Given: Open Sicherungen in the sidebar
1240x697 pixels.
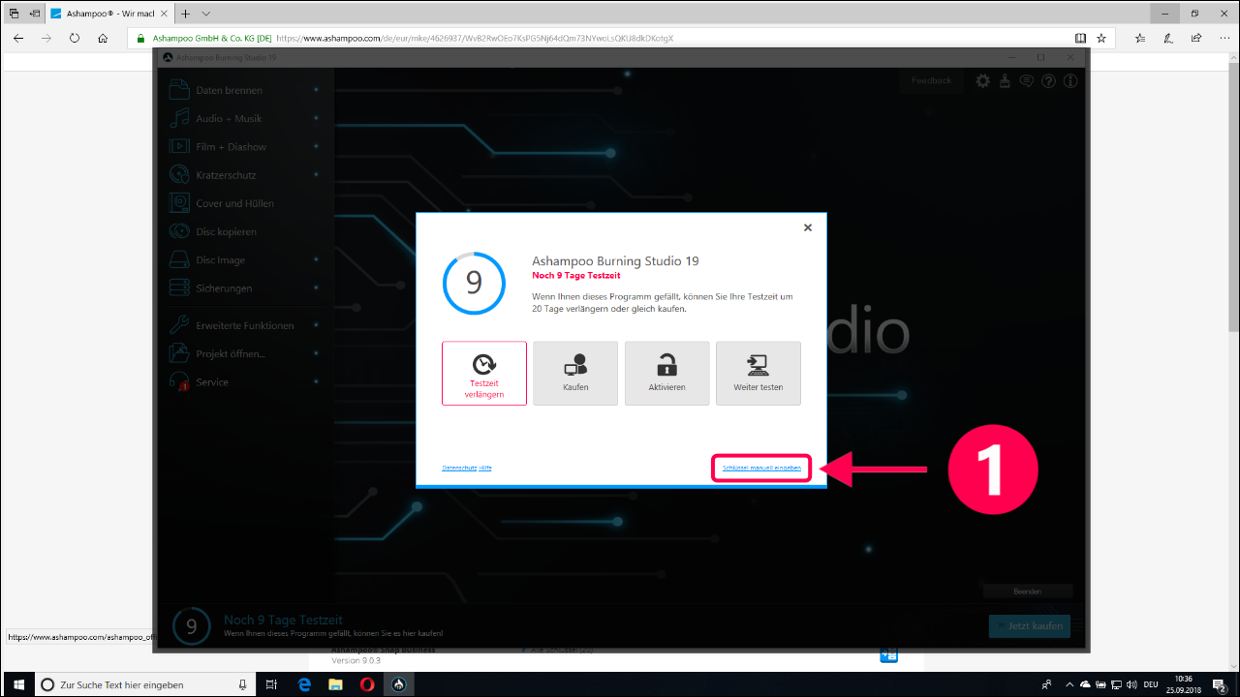Looking at the screenshot, I should pos(244,288).
